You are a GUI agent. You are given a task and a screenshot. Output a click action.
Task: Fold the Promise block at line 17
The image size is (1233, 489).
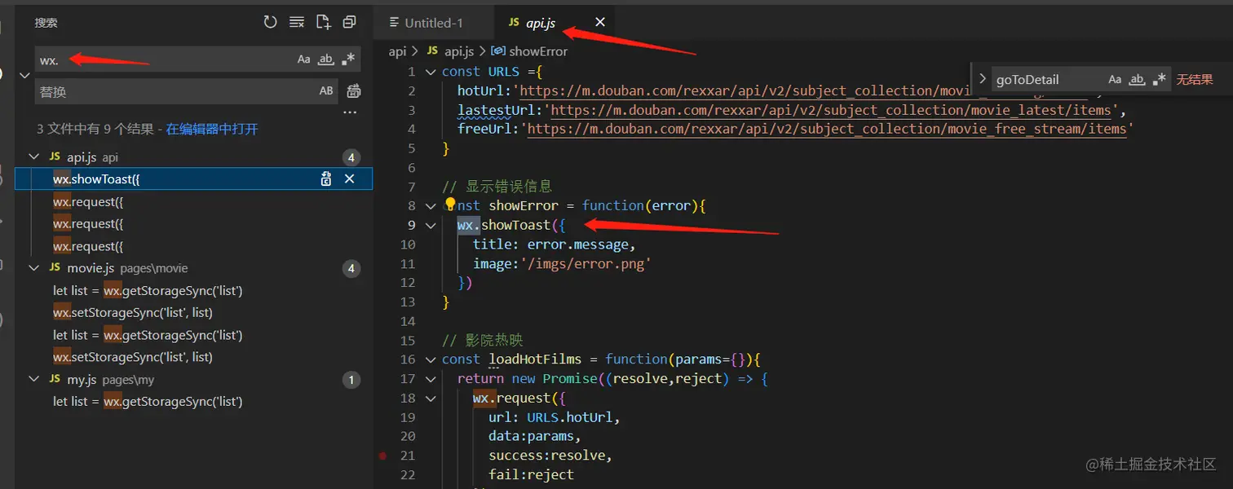431,378
